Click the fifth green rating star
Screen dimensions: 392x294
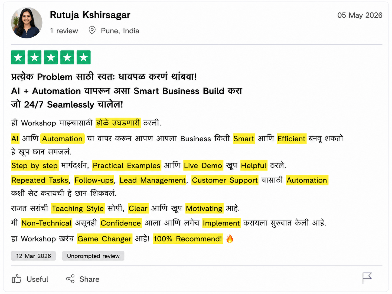[84, 57]
